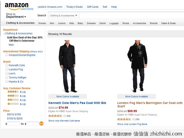Check the Kenneth Cole brand checkbox

pyautogui.click(x=7, y=65)
